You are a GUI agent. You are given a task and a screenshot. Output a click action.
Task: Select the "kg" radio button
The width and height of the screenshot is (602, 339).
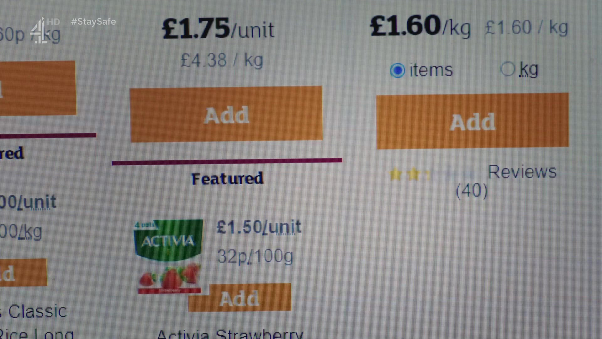[508, 69]
